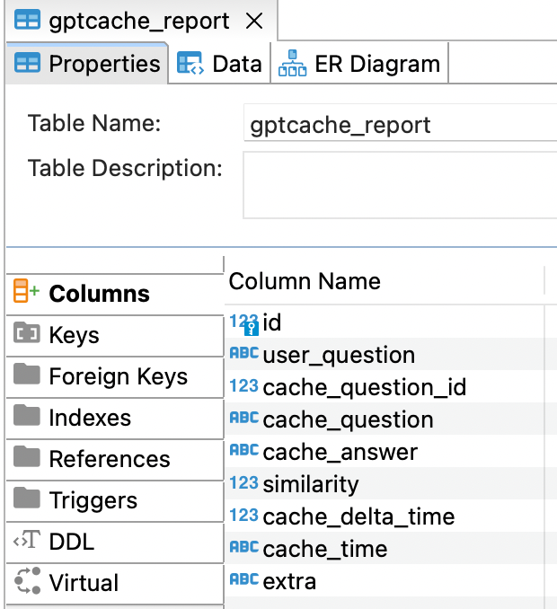The height and width of the screenshot is (609, 557).
Task: Click the Columns section orange icon
Action: pyautogui.click(x=26, y=290)
